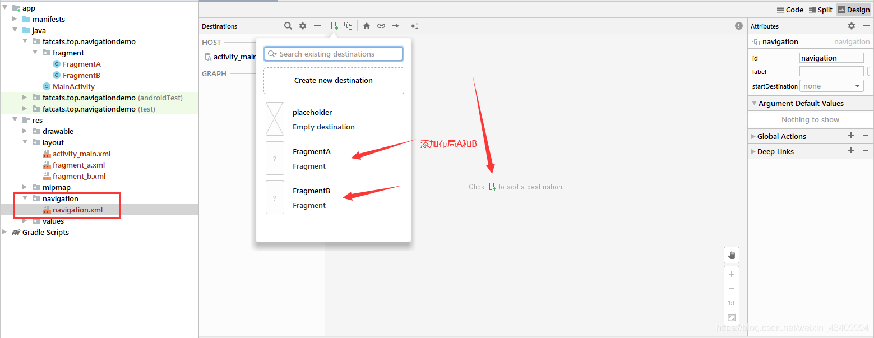Add action using arrow icon

point(396,26)
